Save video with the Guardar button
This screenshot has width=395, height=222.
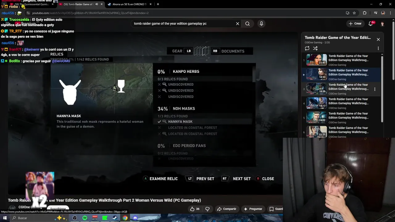[x=276, y=209]
